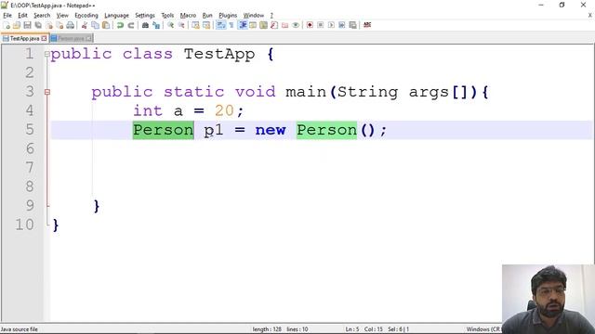The height and width of the screenshot is (334, 595).
Task: Zoom in using the toolbar magnifier icon
Action: 170,25
